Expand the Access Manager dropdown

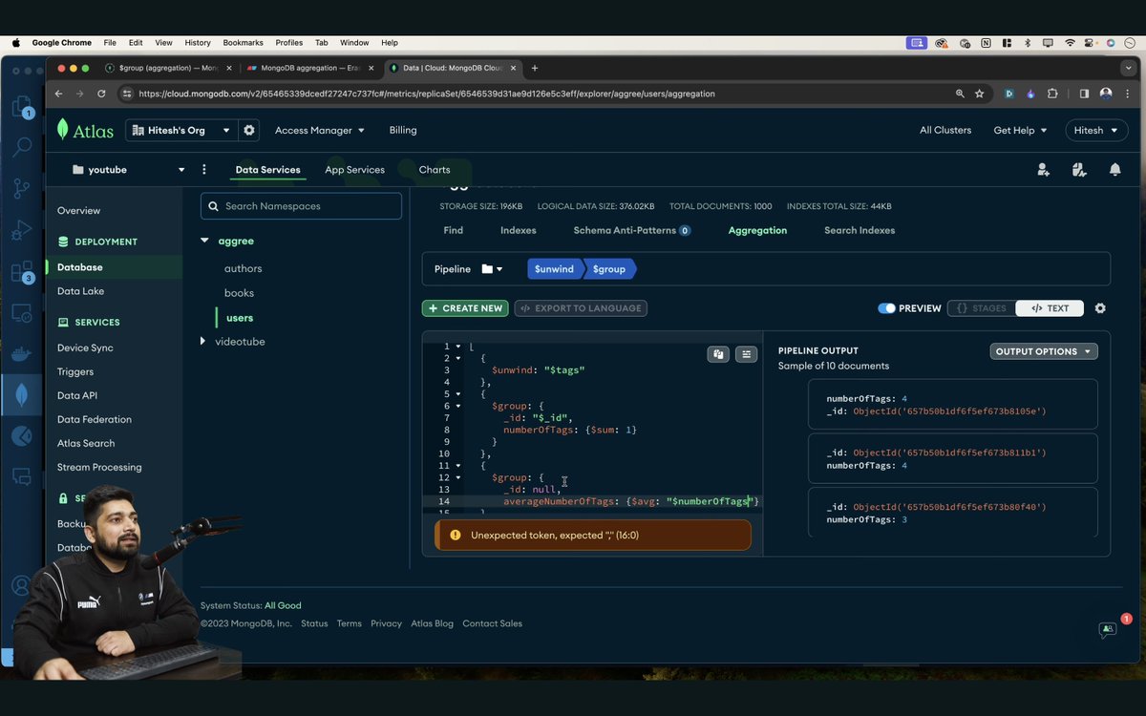320,130
